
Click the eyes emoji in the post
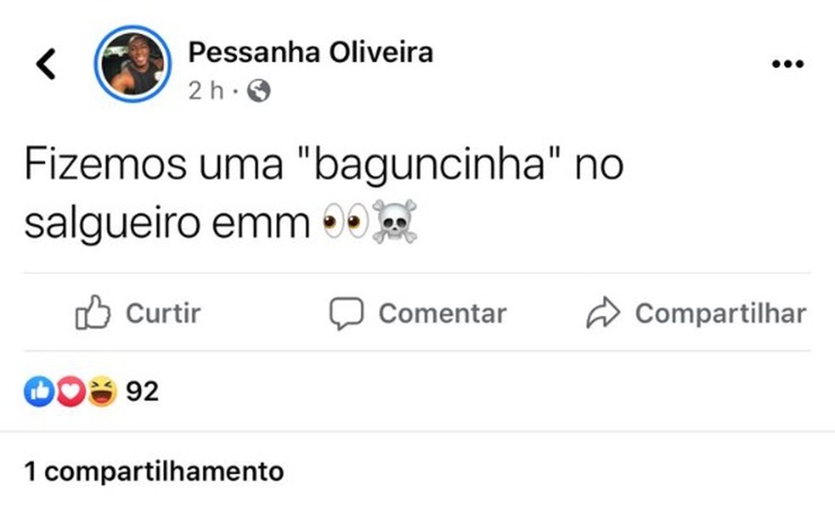tap(345, 223)
